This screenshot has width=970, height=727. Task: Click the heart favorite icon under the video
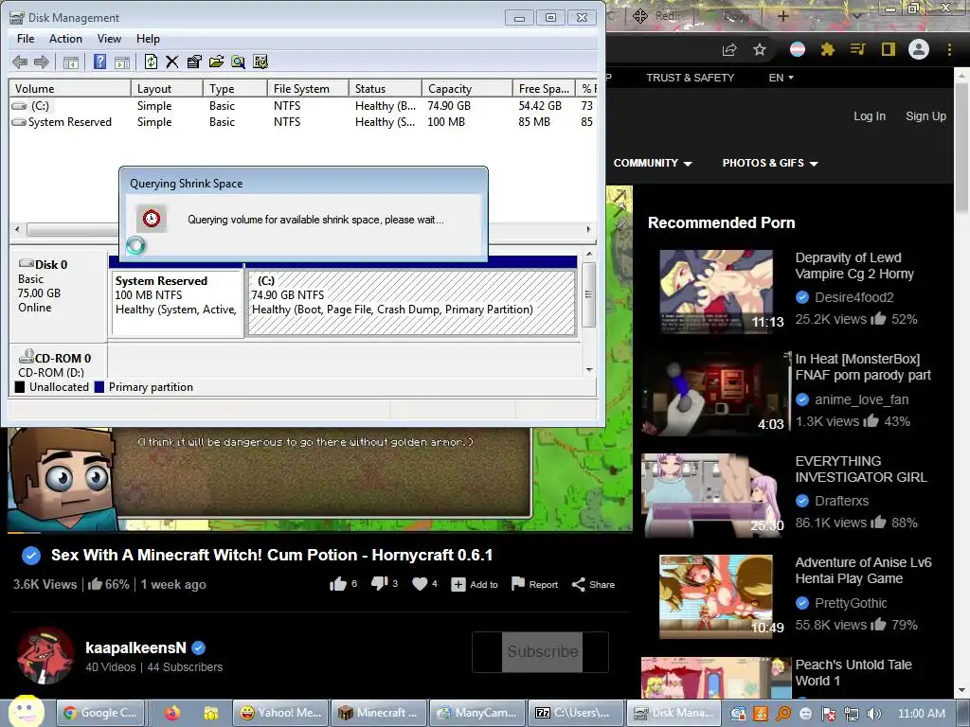(420, 583)
